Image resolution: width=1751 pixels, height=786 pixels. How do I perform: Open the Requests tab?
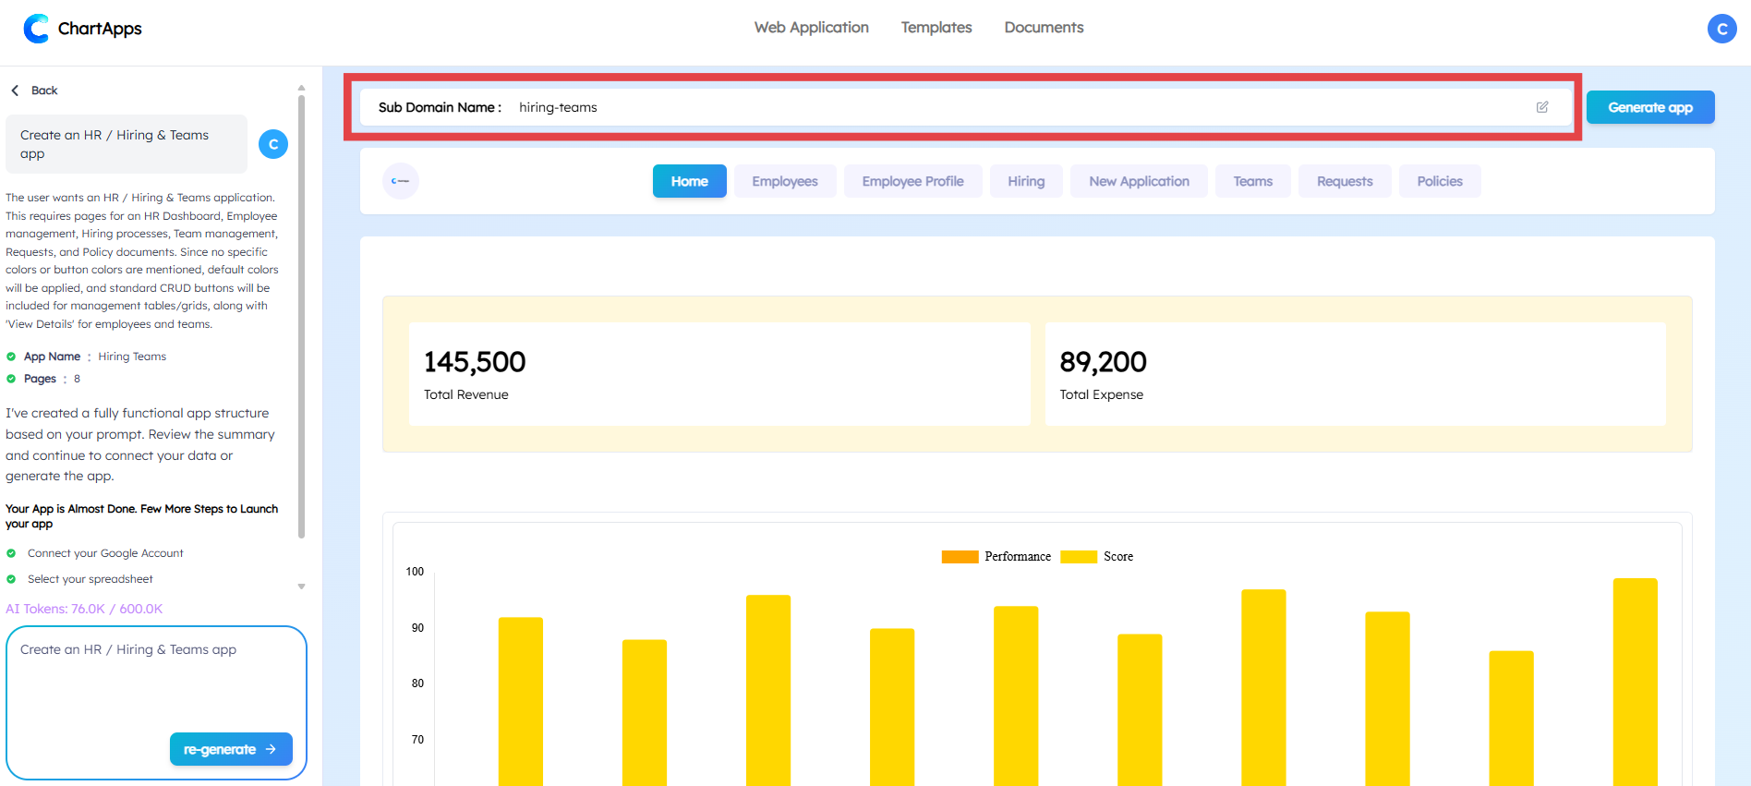click(1345, 181)
